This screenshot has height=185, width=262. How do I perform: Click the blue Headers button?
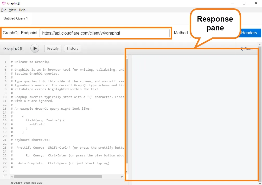(249, 33)
